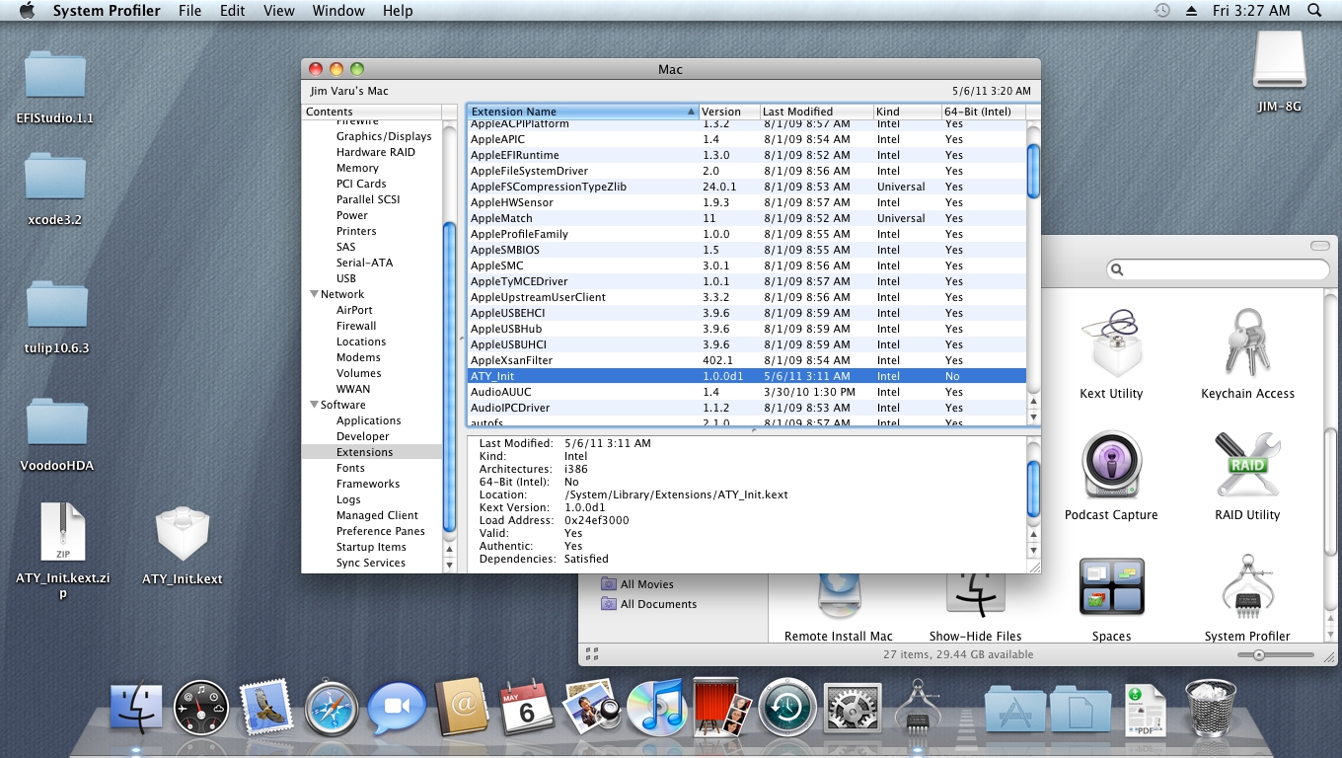Collapse the Software section in Contents
This screenshot has height=758, width=1342.
click(315, 405)
